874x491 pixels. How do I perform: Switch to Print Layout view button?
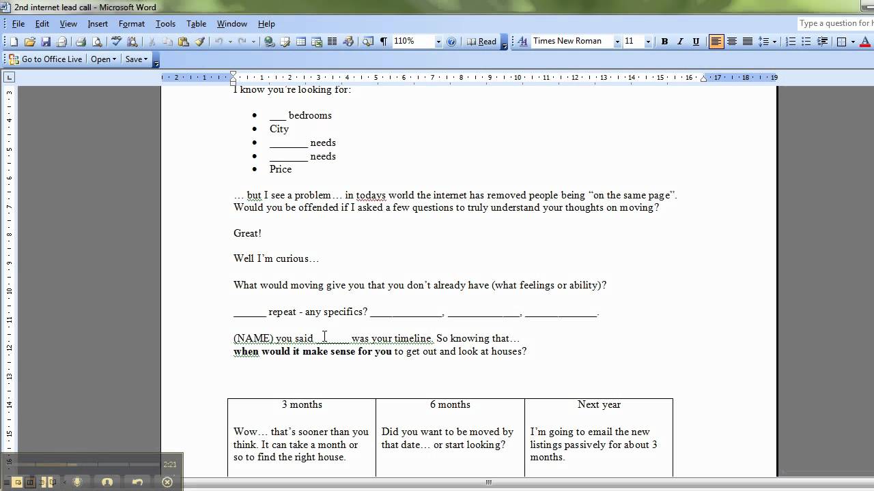[29, 482]
